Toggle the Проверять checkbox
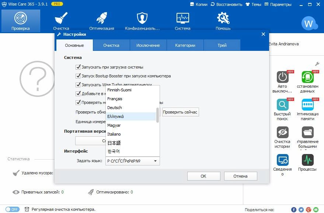Viewport: 324px width, 213px height. pos(78,102)
